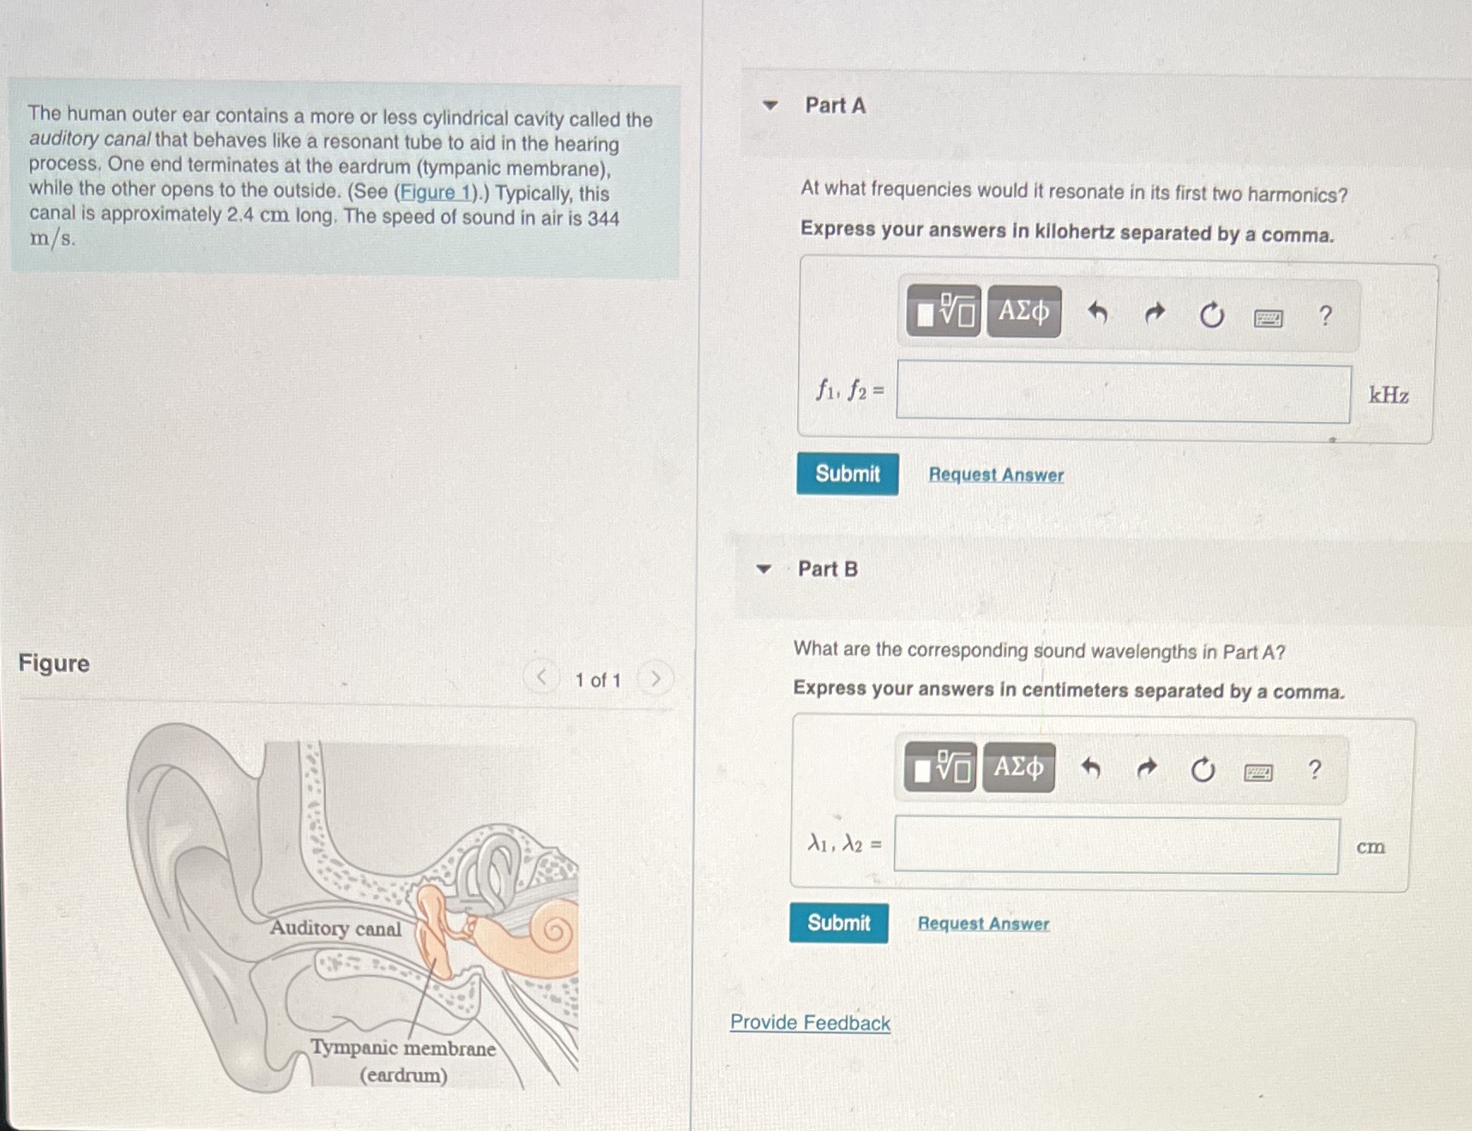
Task: Request Answer for Part B
Action: 983,923
